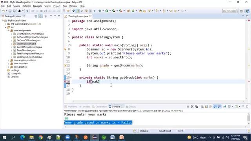251x141 pixels.
Task: Toggle Block Selection Mode in toolbar
Action: click(90, 11)
